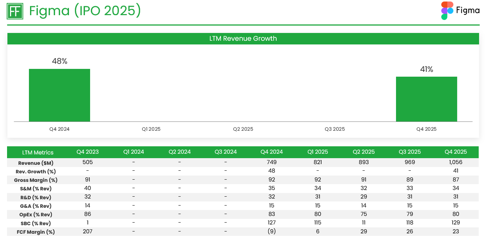Click the Q4 2024 revenue growth bar
Screen dimensions: 485x240
coord(59,95)
